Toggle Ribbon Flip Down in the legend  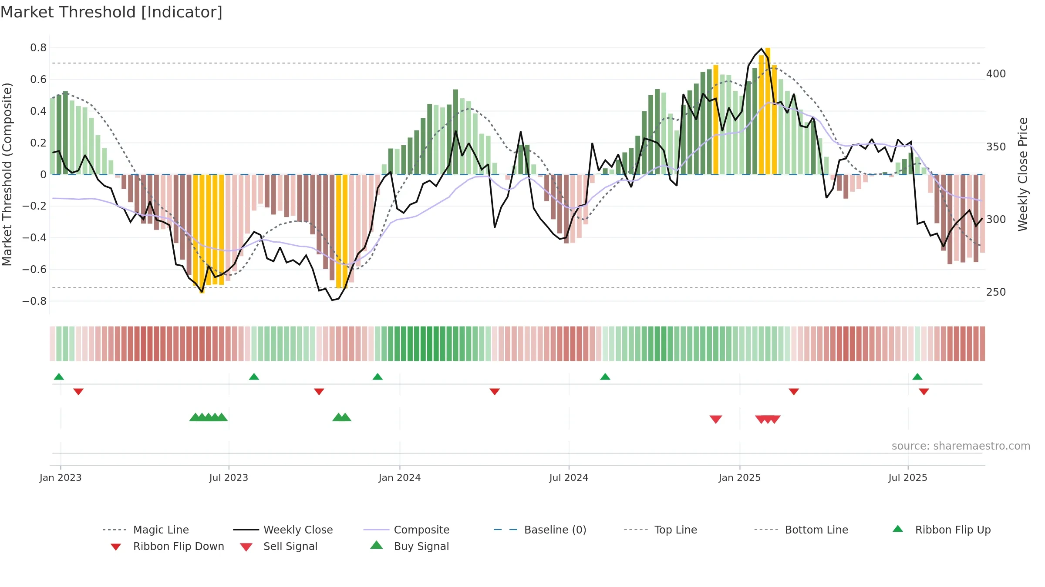point(167,546)
